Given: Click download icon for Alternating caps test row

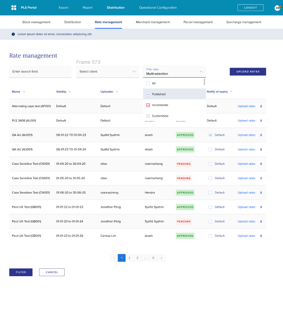Looking at the screenshot, I should tap(261, 106).
